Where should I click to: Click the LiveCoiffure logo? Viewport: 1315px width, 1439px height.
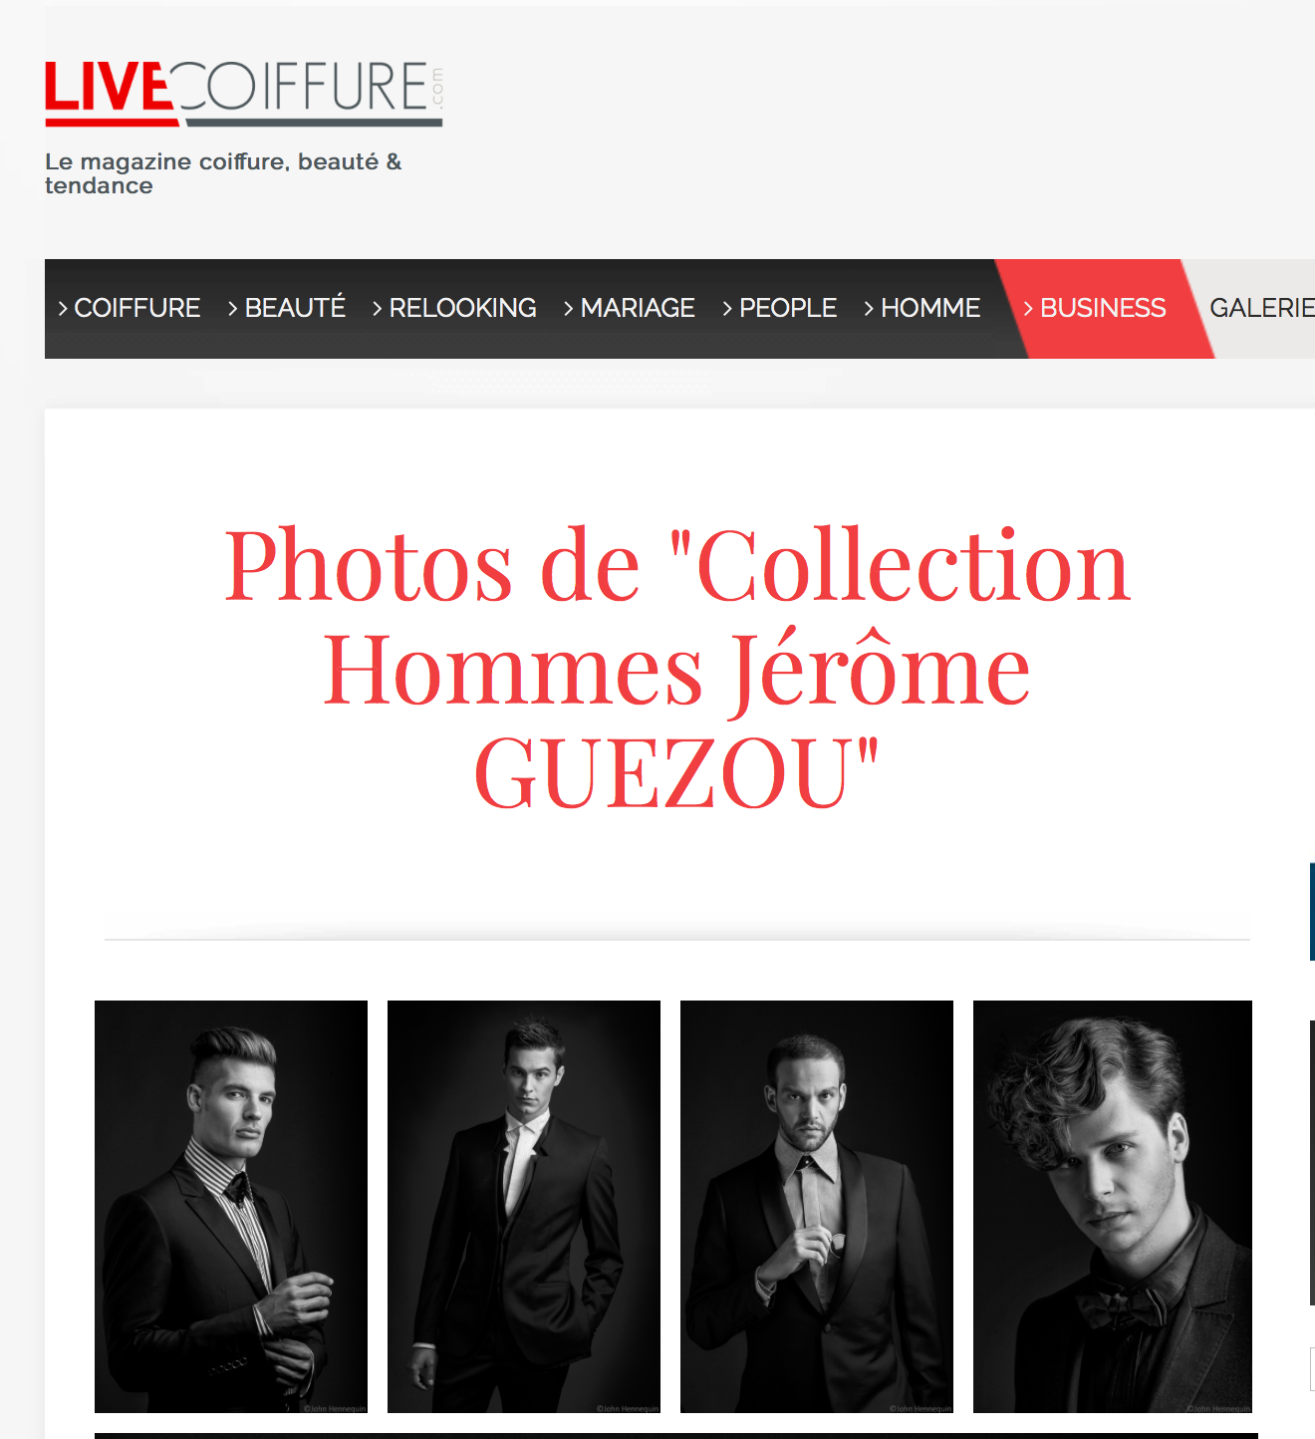pos(244,94)
